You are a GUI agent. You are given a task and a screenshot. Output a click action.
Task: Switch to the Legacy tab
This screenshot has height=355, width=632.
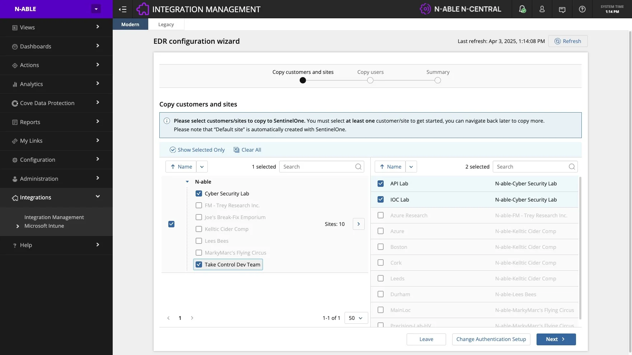(166, 24)
